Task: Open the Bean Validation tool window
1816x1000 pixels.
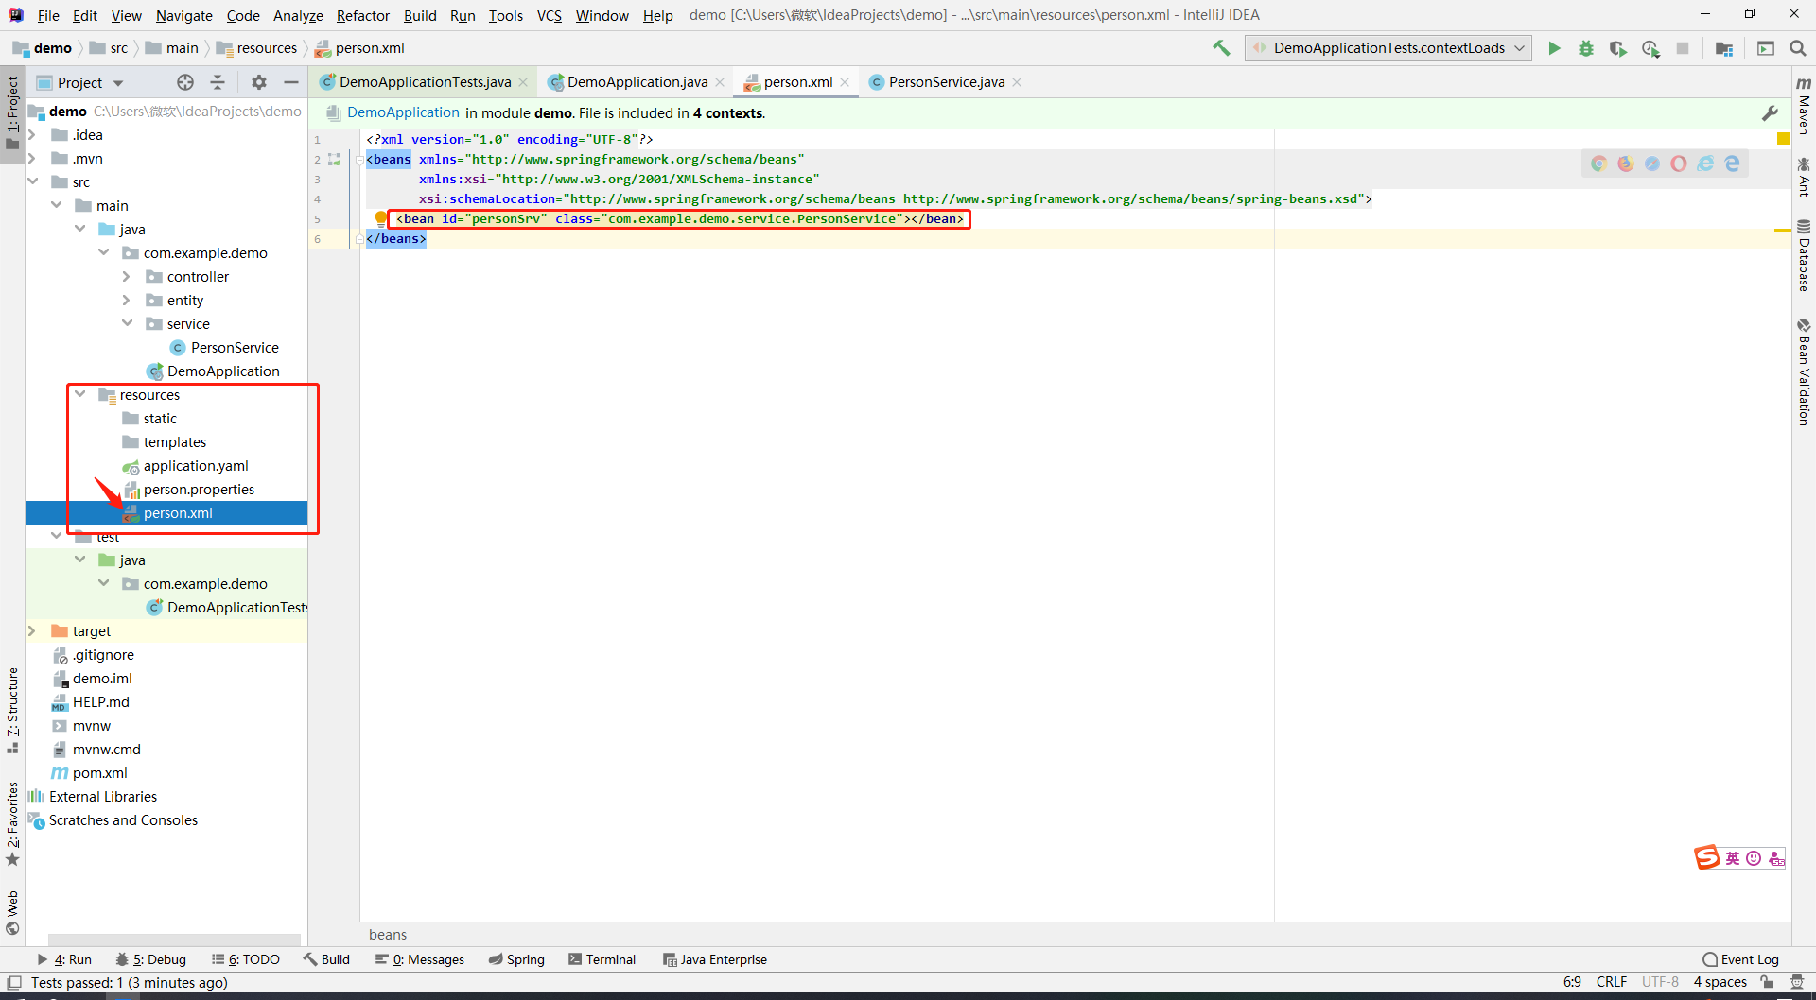Action: point(1804,372)
